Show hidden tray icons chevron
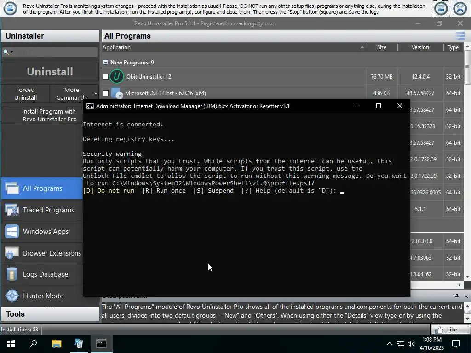 389,344
